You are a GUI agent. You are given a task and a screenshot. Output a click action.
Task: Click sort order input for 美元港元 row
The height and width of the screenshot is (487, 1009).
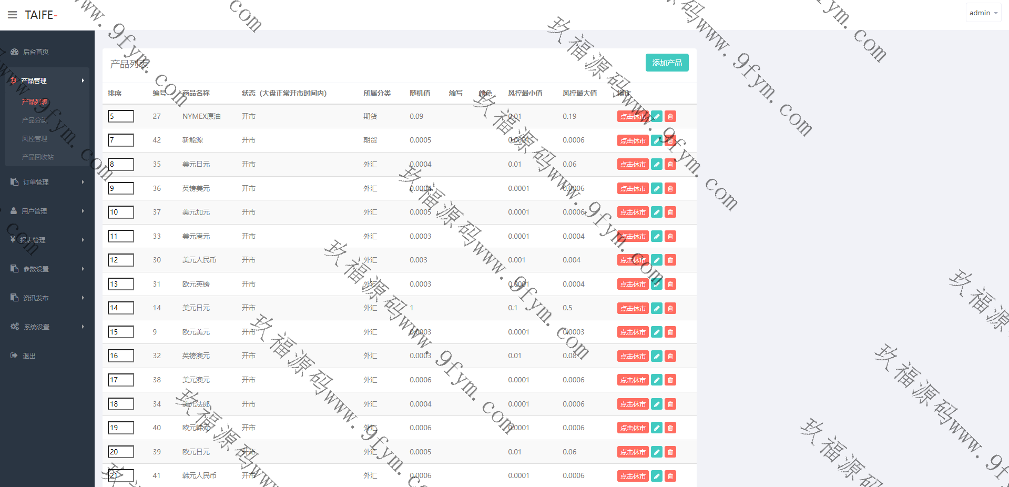point(120,236)
